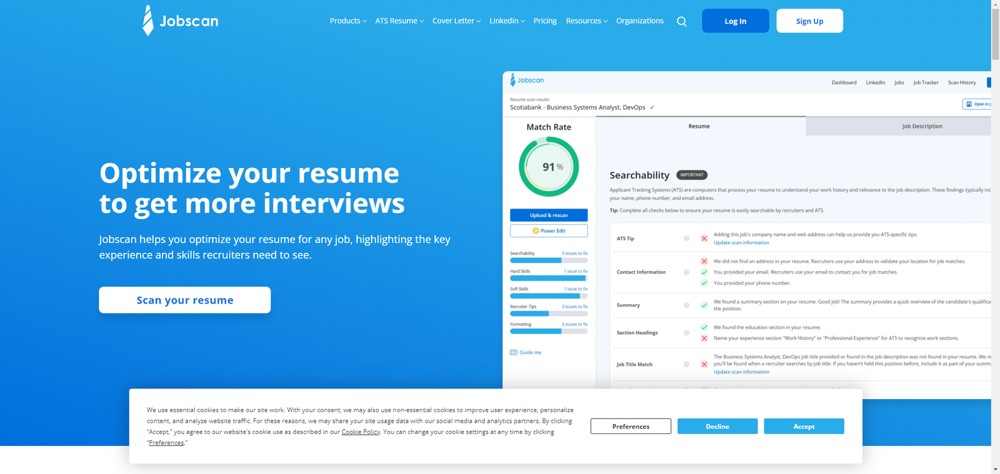Viewport: 1000px width, 474px height.
Task: Click the red X icon in ATS Tip row
Action: click(x=704, y=239)
